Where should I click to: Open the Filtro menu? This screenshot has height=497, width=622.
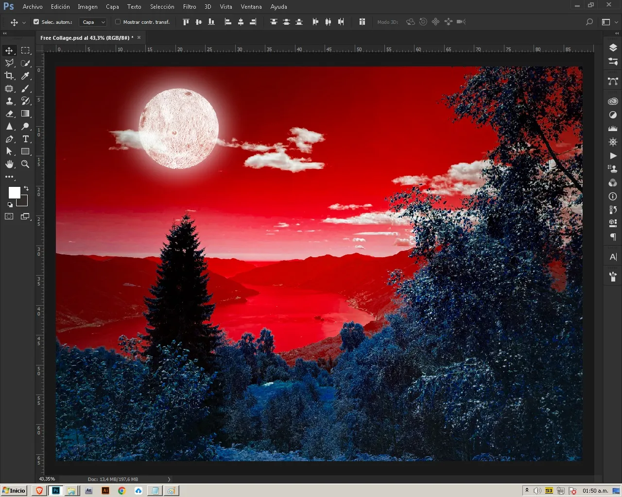click(x=190, y=7)
